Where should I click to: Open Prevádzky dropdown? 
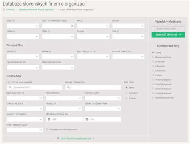point(64,108)
